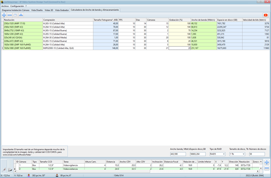Click the Ancho banda Mbit/s total field

(178, 154)
